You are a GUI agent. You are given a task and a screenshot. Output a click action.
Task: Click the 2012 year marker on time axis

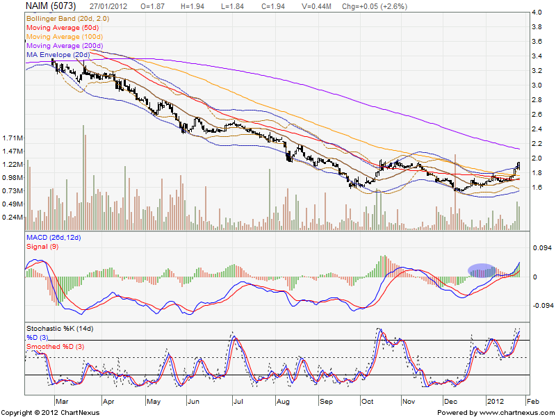pos(494,402)
